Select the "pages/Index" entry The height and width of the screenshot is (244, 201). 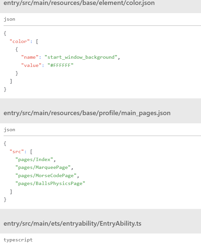(x=34, y=159)
